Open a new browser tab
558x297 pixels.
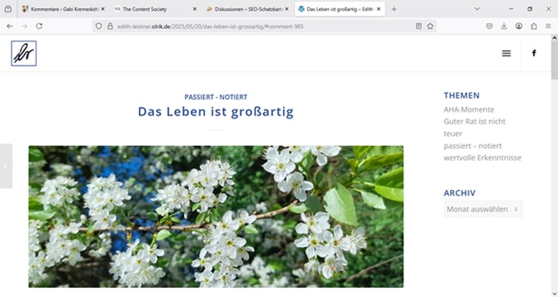(394, 9)
